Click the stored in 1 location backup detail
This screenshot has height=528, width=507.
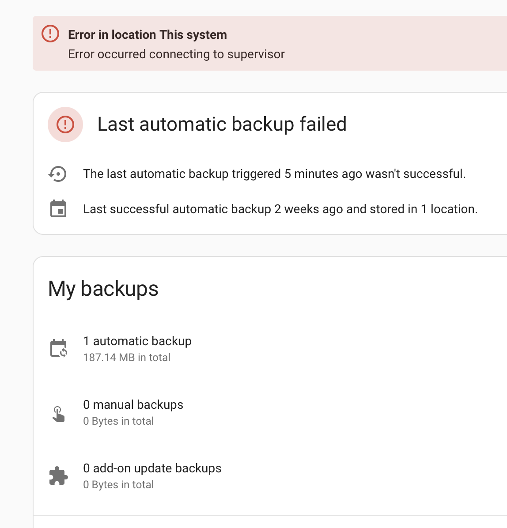280,209
